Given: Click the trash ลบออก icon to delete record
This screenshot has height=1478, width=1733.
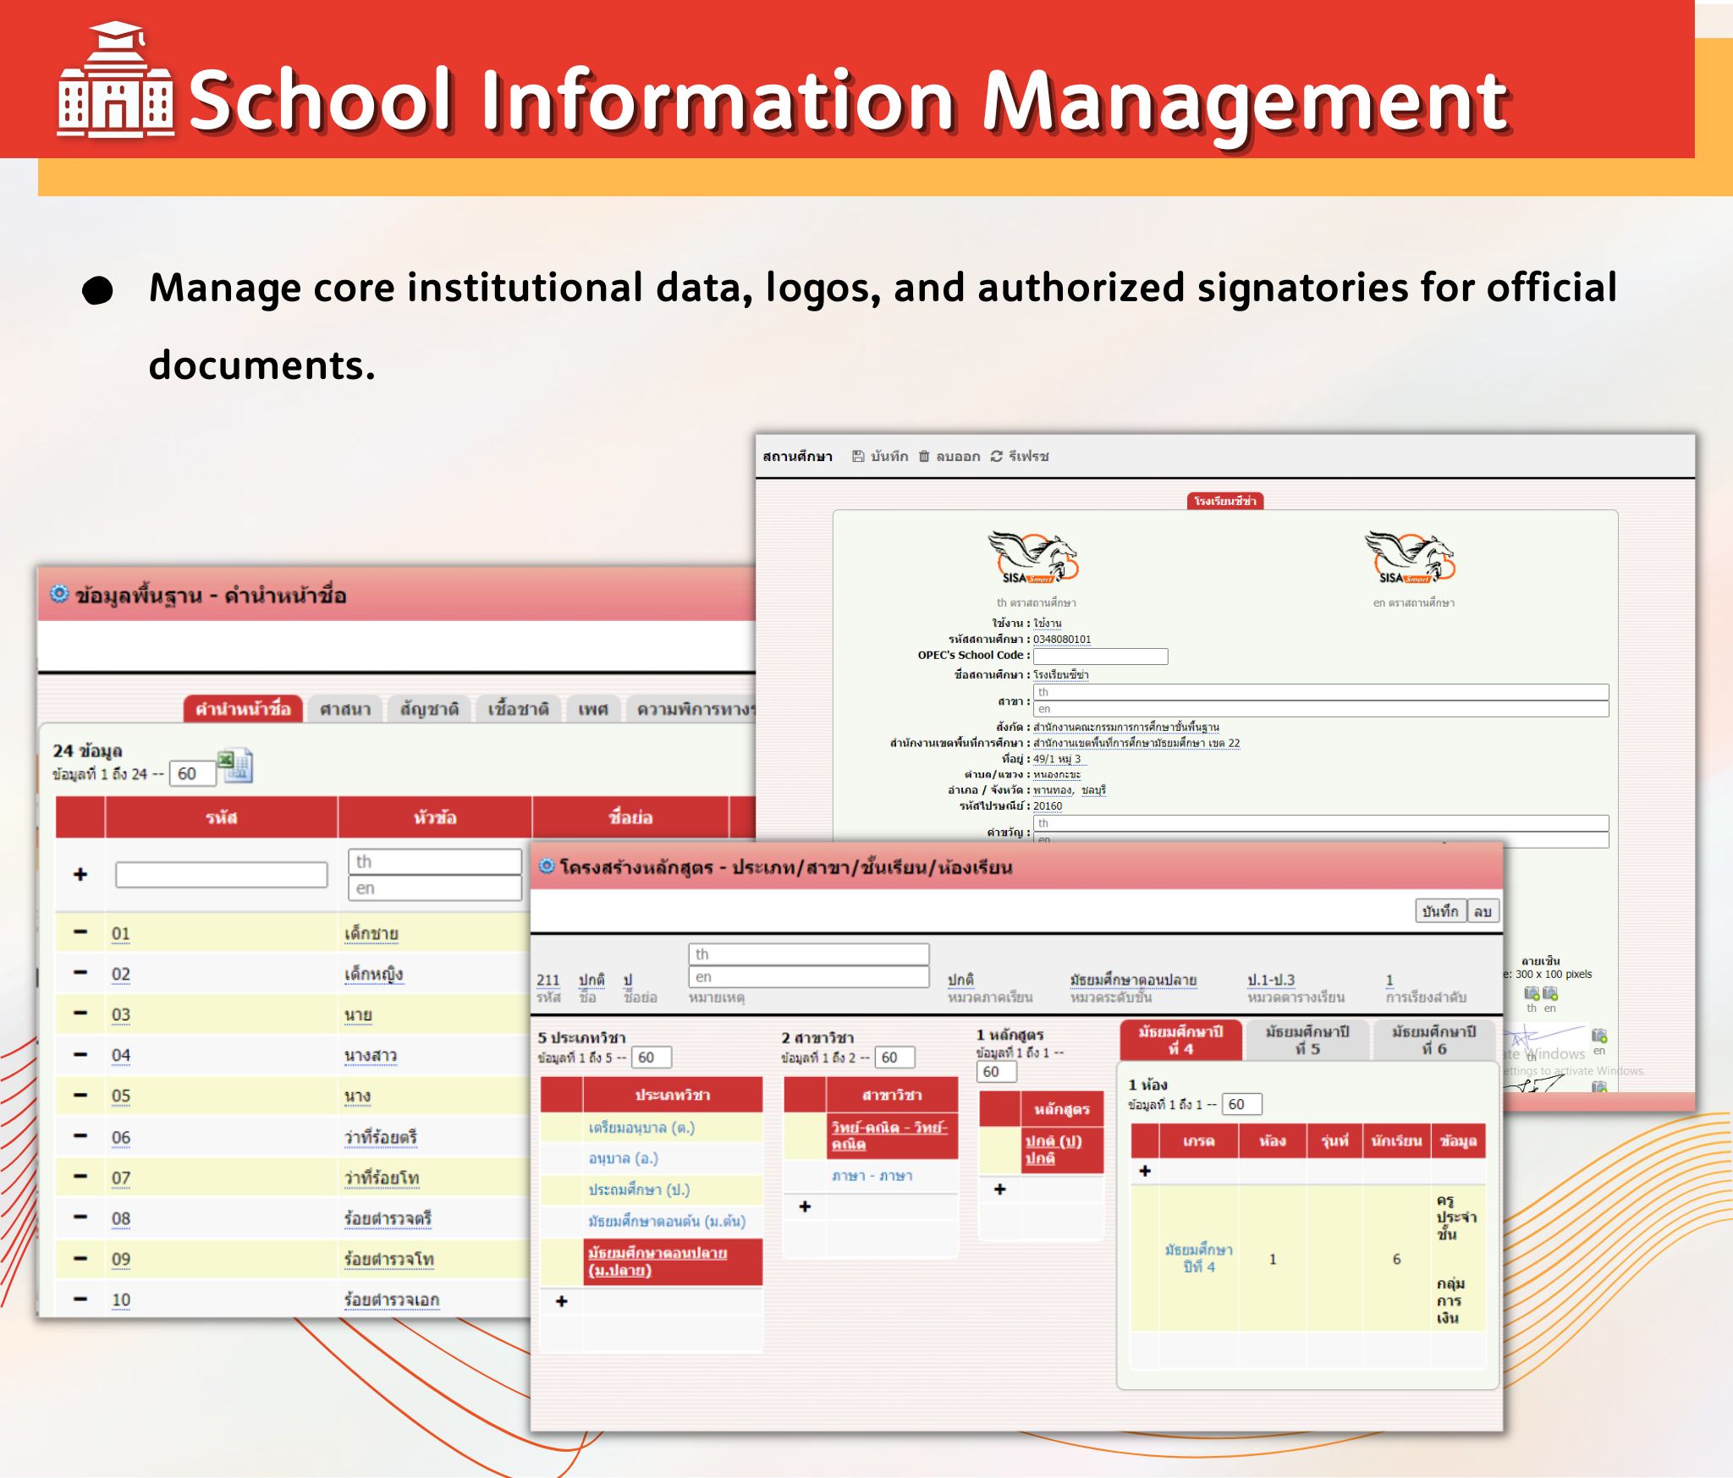Looking at the screenshot, I should [x=924, y=457].
